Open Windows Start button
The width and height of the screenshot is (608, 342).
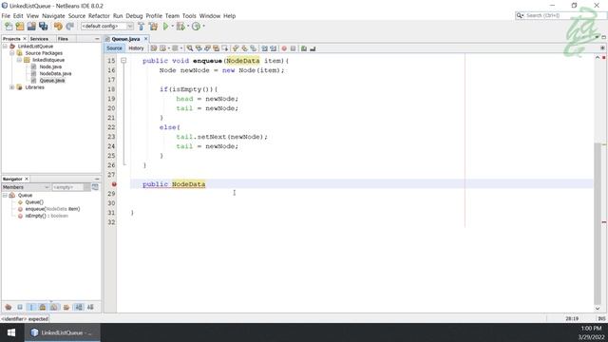(x=11, y=332)
